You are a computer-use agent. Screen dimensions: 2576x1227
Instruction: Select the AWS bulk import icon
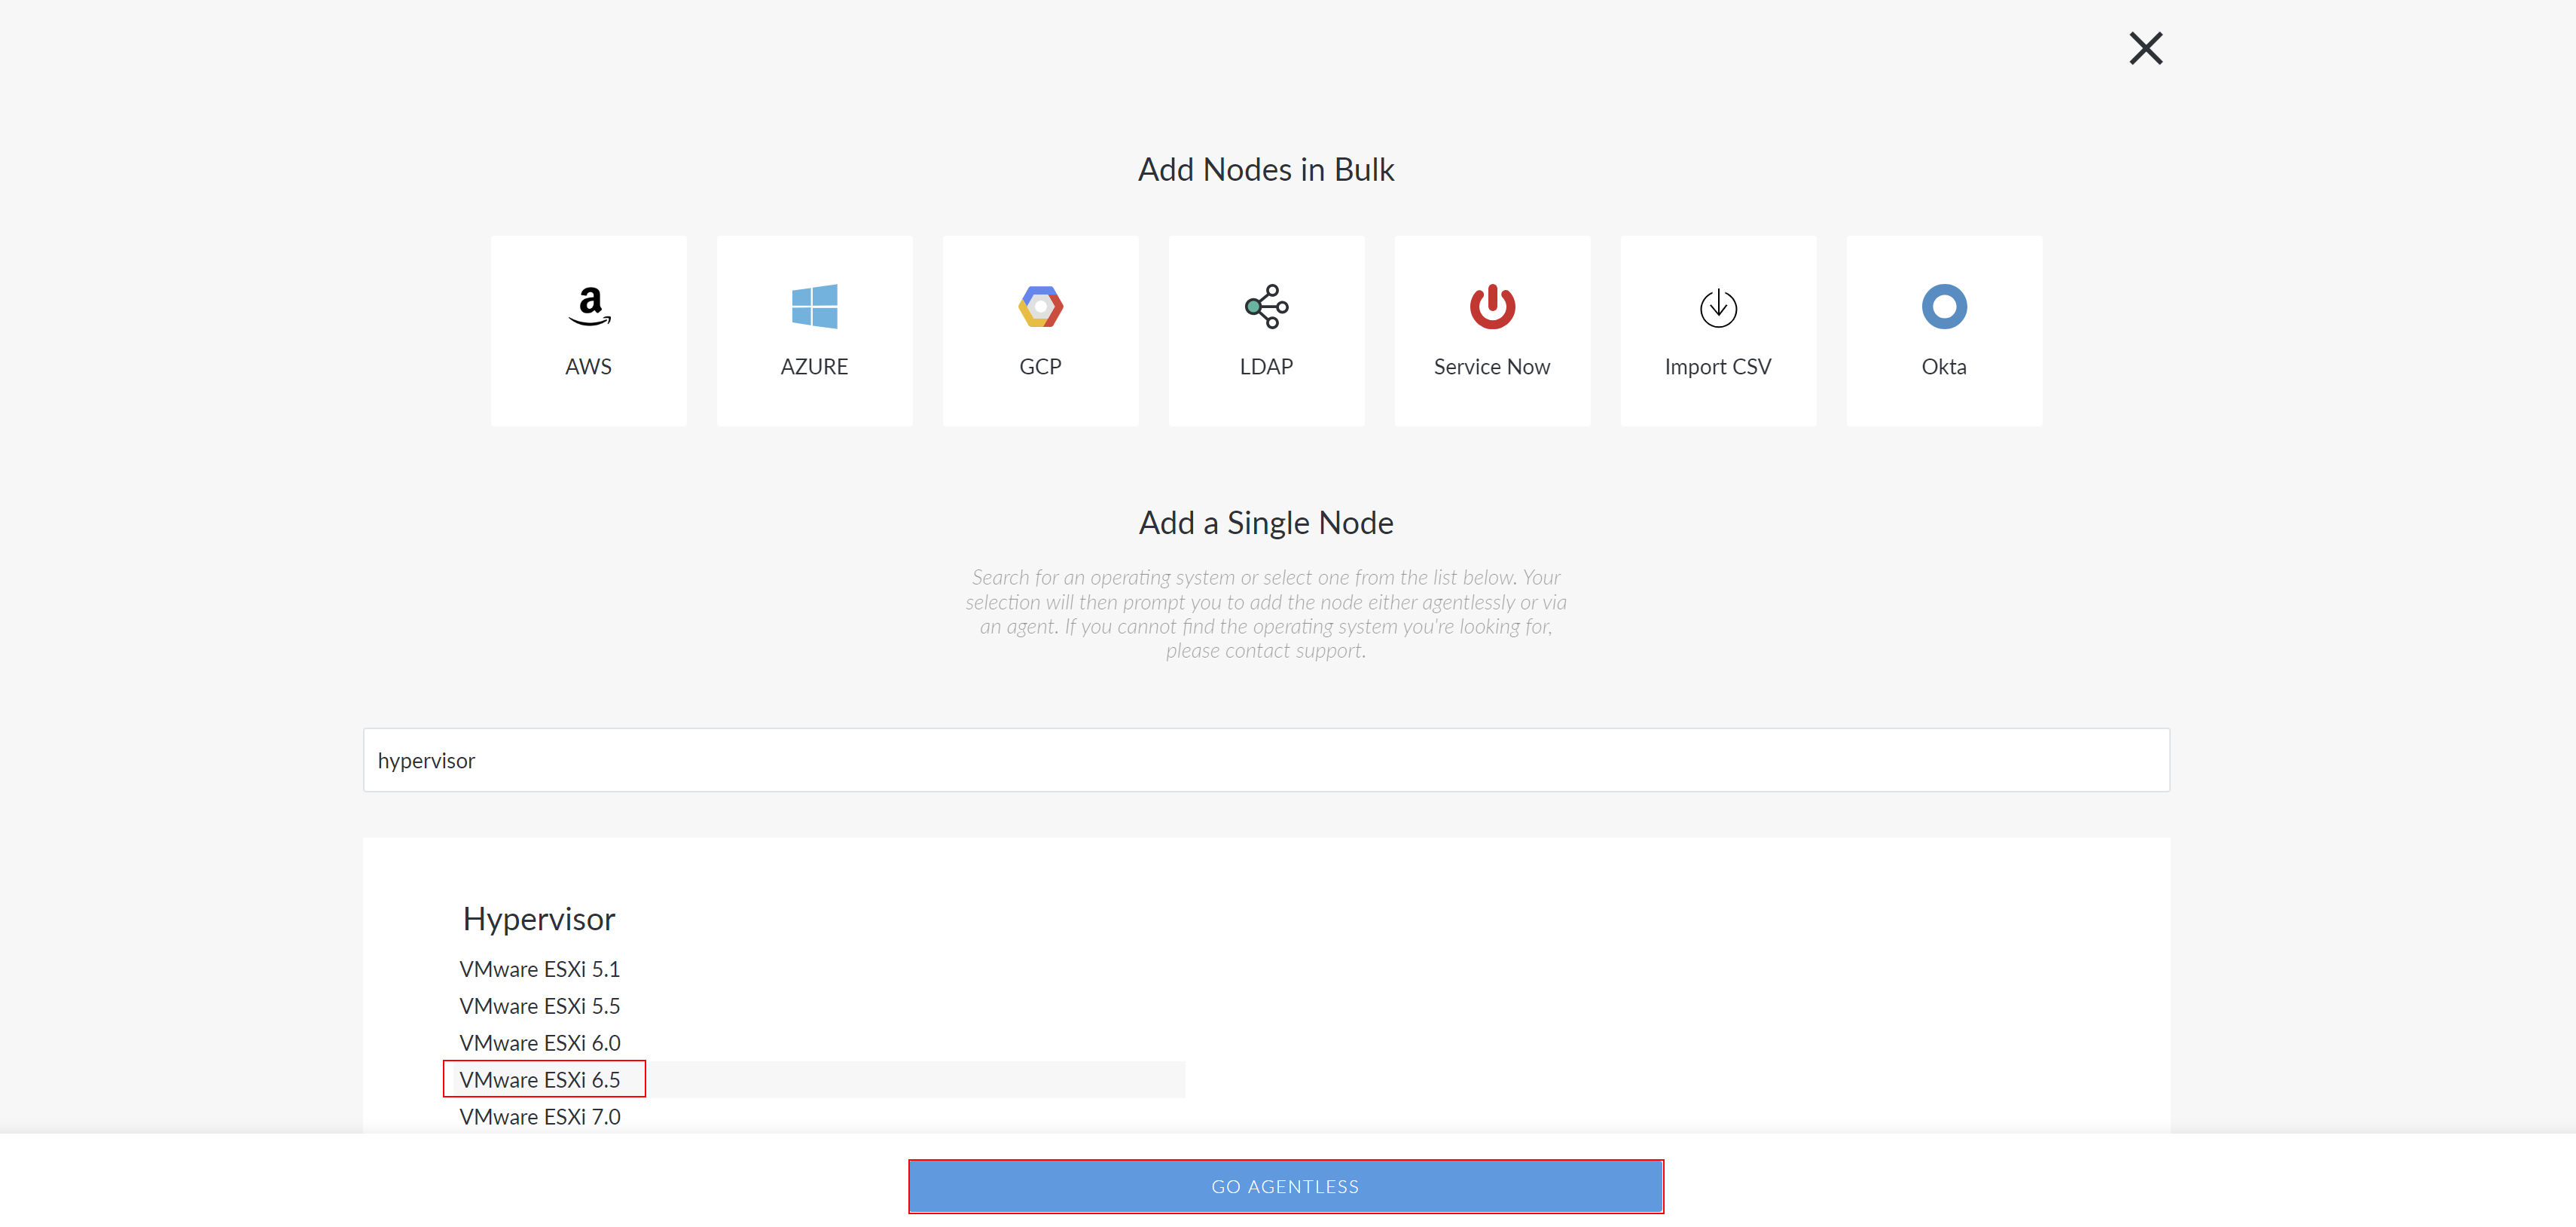coord(589,307)
